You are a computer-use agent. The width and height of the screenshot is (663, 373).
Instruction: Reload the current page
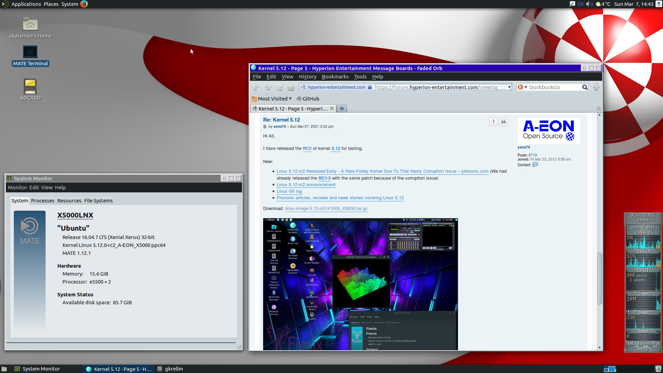(x=279, y=87)
